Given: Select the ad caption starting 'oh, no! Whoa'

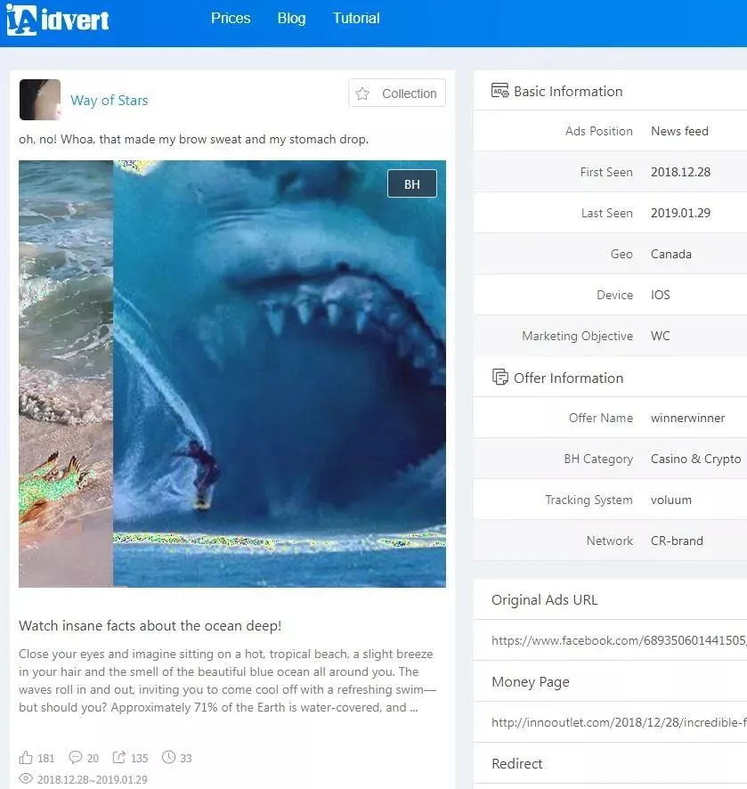Looking at the screenshot, I should click(194, 140).
